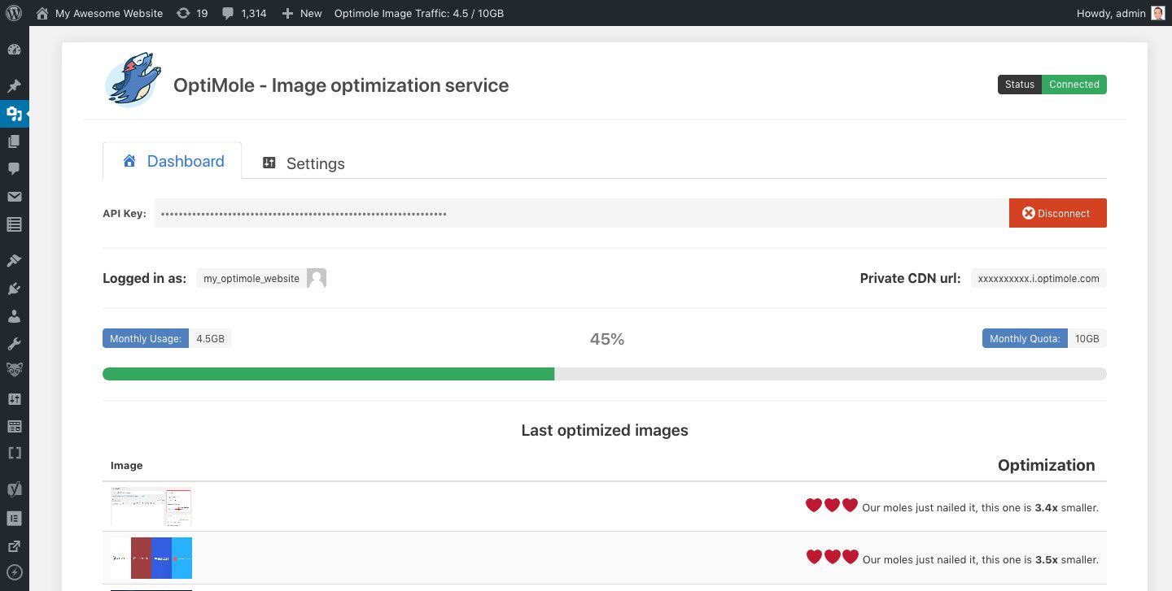Open the New menu in admin bar
This screenshot has width=1172, height=591.
pyautogui.click(x=301, y=13)
